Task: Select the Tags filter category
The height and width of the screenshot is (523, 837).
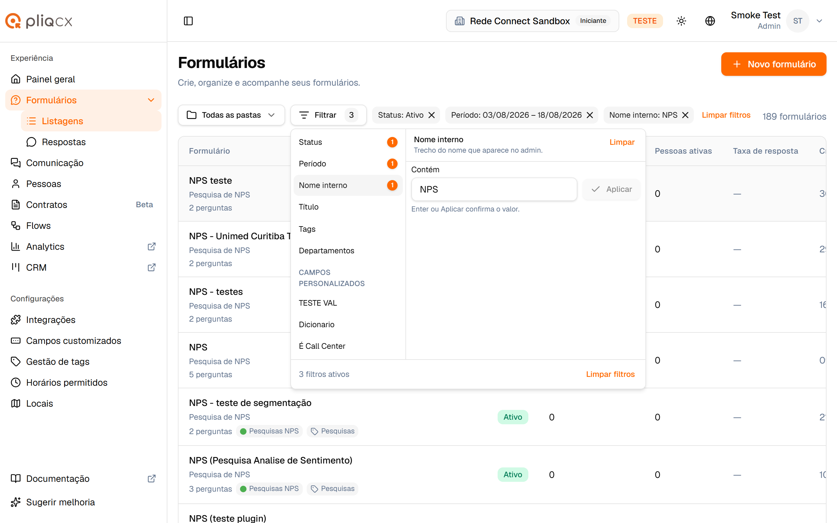Action: [348, 229]
